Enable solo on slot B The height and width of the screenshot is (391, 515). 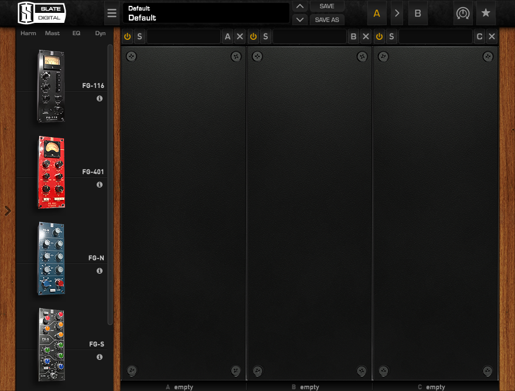point(265,36)
